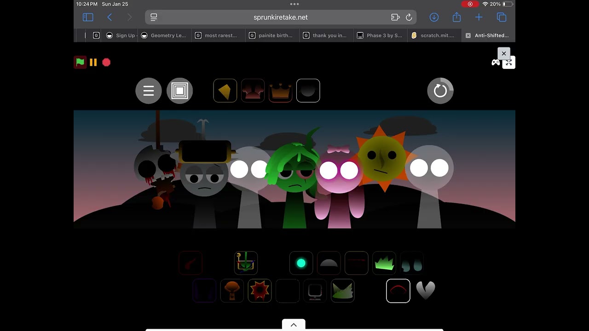Image resolution: width=589 pixels, height=331 pixels.
Task: Expand the bottom panel with the up chevron
Action: [x=294, y=325]
